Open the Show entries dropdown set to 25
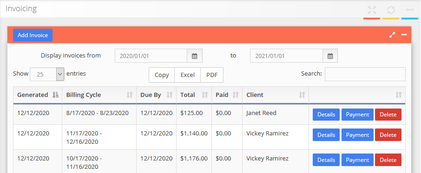This screenshot has width=421, height=173. (x=47, y=74)
